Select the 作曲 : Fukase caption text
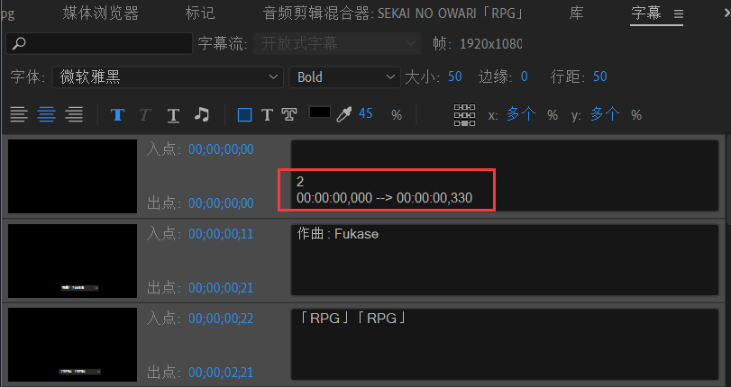The width and height of the screenshot is (731, 387). [338, 234]
